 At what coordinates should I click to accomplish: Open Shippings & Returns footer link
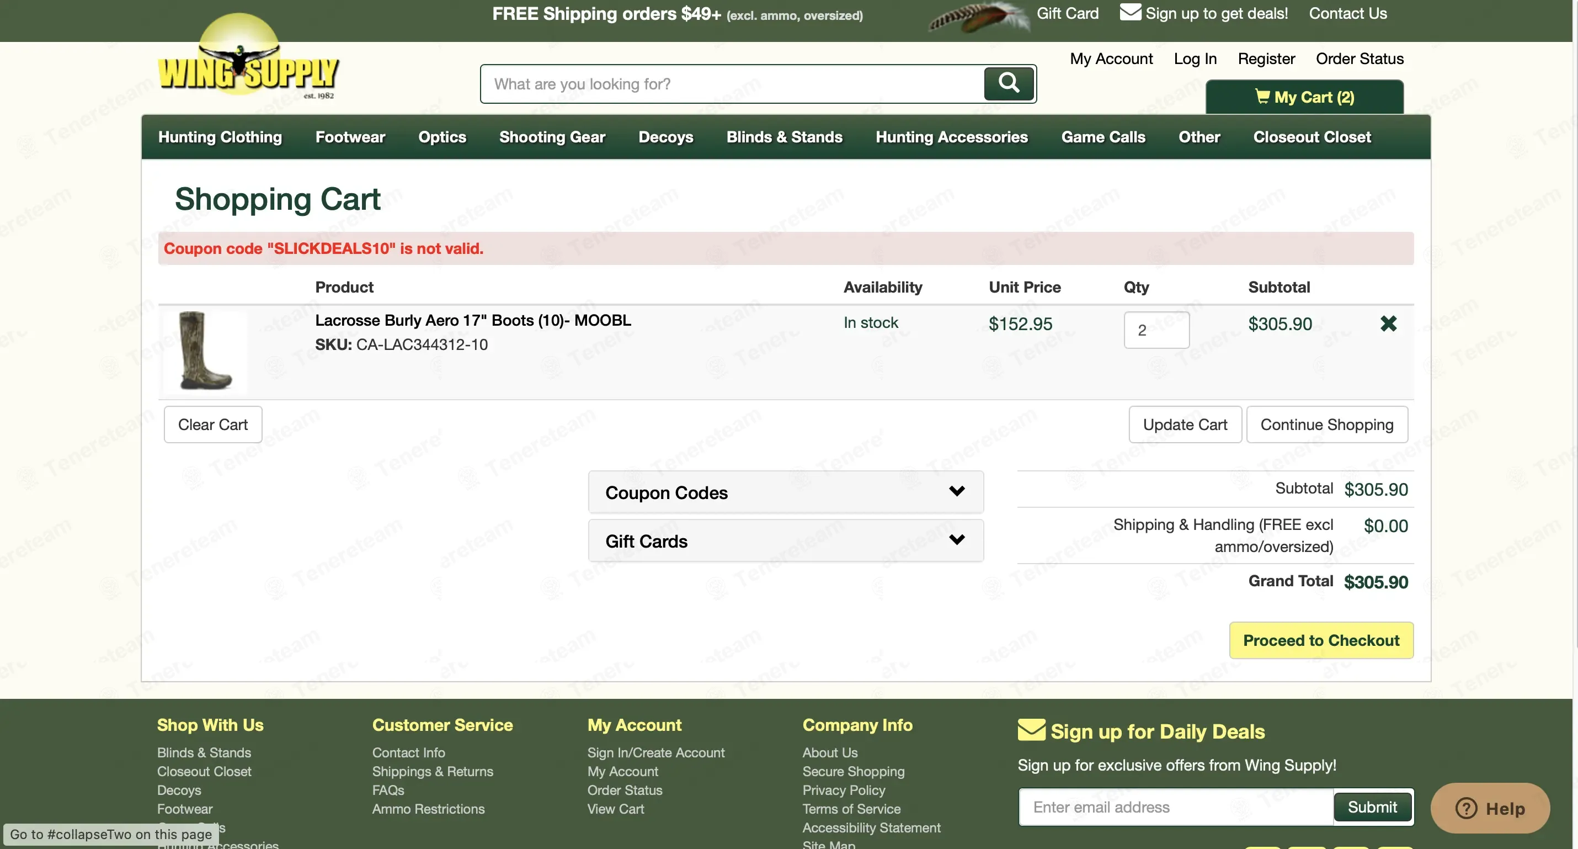(x=433, y=771)
